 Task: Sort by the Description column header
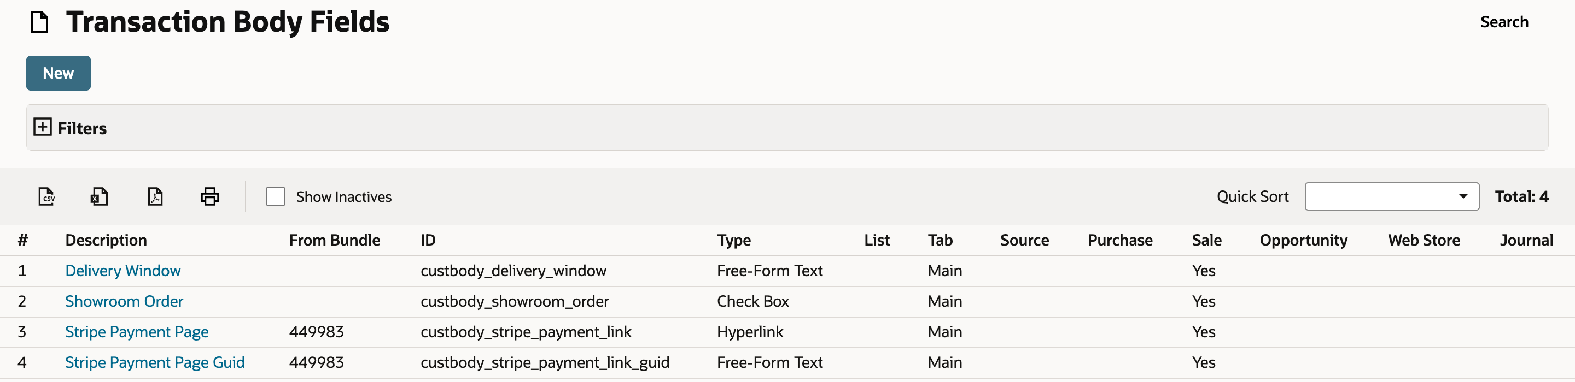pyautogui.click(x=106, y=241)
